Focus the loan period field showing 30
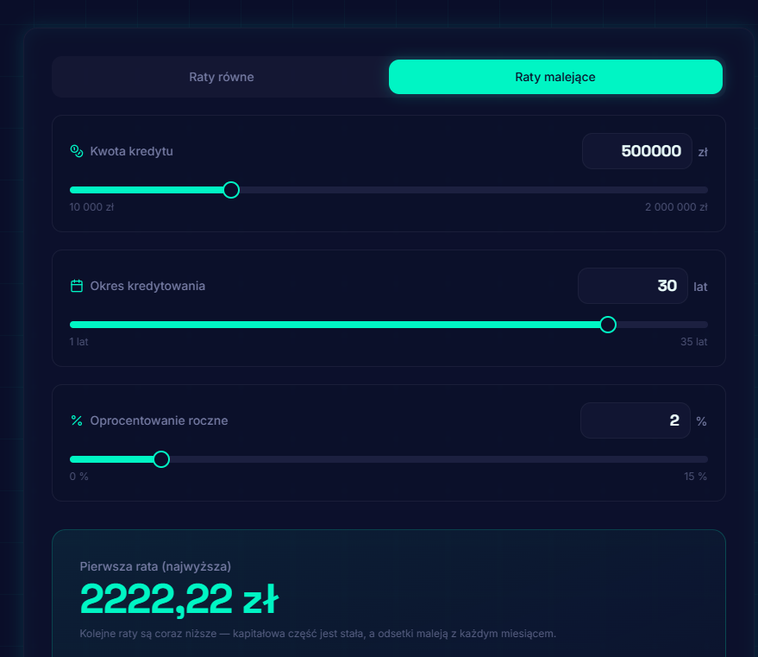Viewport: 758px width, 657px height. [632, 286]
